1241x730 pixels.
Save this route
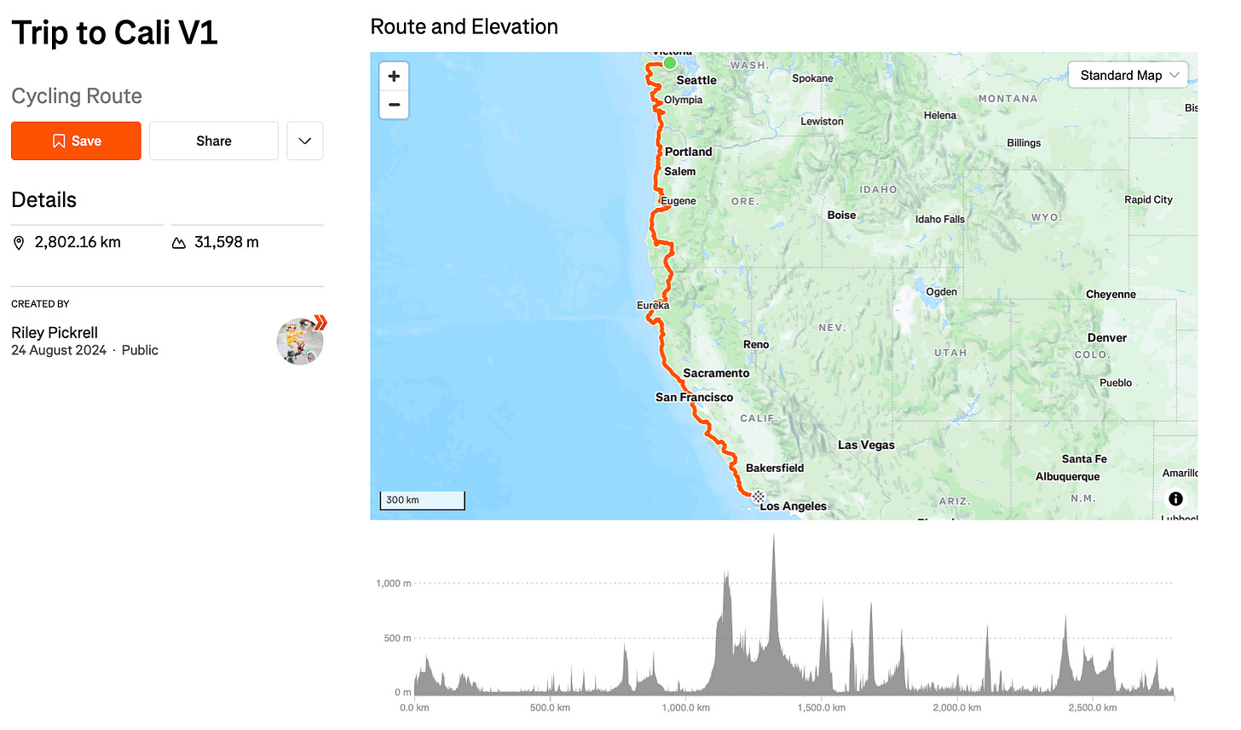[76, 141]
